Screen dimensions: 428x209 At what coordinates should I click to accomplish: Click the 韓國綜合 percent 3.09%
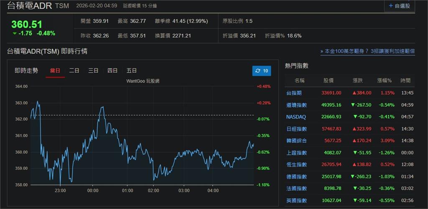[387, 141]
